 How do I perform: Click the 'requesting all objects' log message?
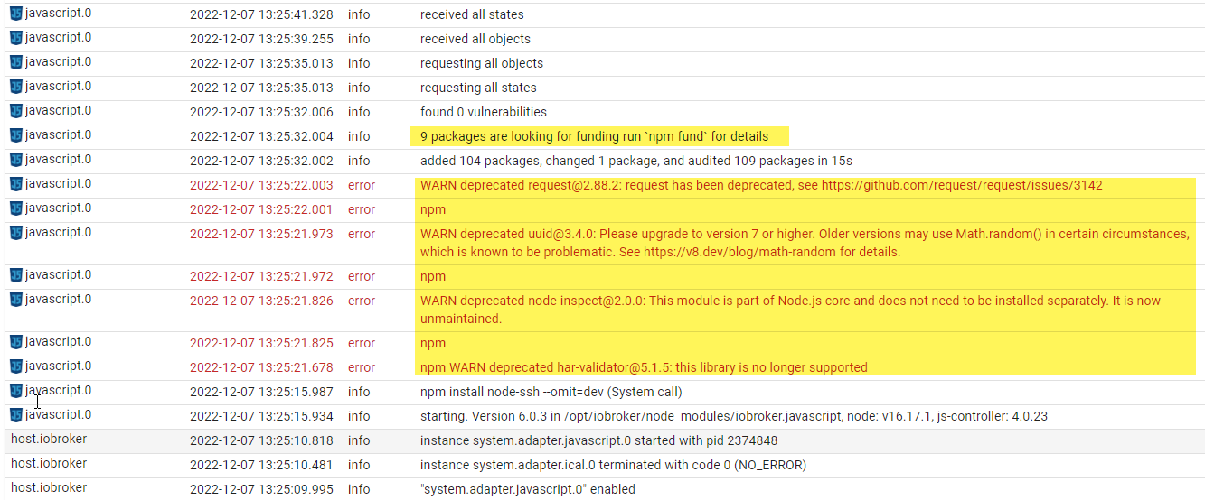481,63
